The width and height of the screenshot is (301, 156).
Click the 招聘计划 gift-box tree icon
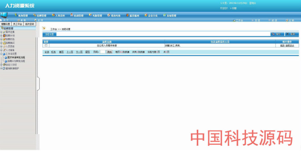click(x=4, y=36)
